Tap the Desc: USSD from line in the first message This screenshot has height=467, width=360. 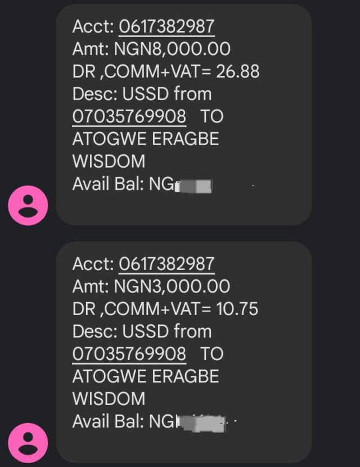142,94
